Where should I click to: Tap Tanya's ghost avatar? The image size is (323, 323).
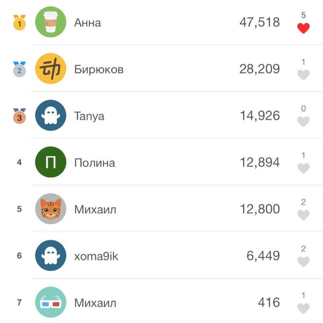point(51,116)
